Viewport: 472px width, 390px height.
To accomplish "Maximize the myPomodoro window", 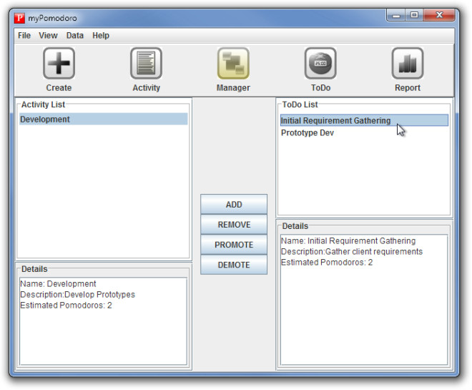I will point(415,15).
